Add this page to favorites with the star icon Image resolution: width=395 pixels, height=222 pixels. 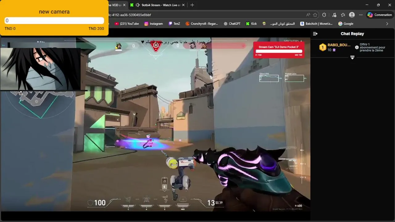(315, 15)
